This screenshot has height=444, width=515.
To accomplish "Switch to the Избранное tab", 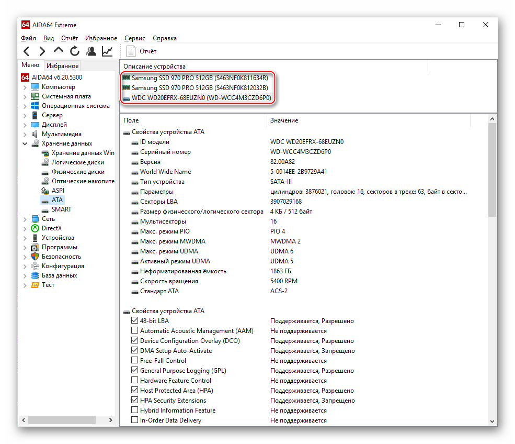I will click(x=62, y=65).
